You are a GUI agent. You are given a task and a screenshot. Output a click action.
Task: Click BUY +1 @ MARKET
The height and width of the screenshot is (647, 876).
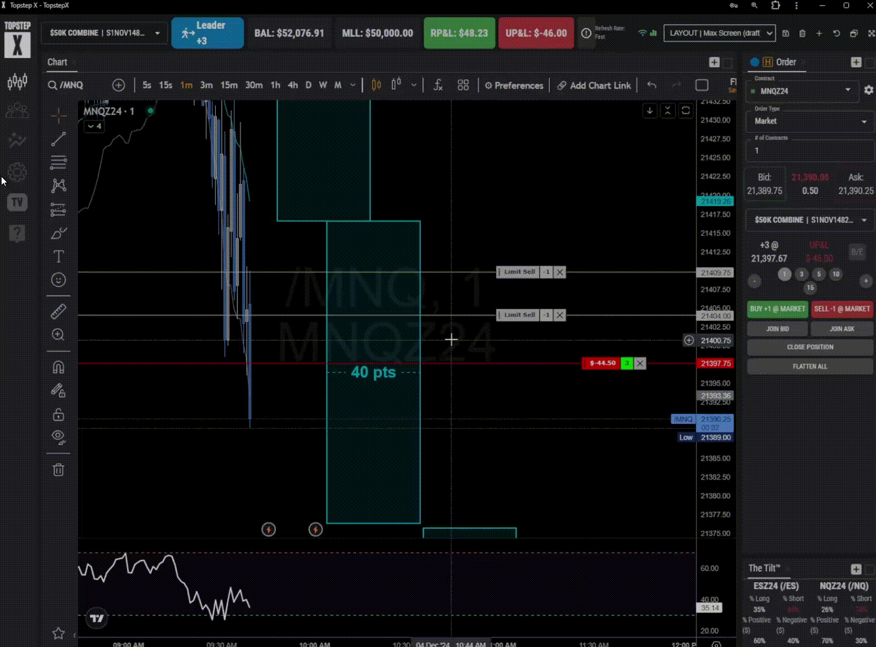778,309
